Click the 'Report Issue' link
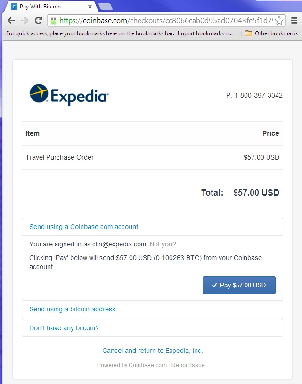 (188, 365)
